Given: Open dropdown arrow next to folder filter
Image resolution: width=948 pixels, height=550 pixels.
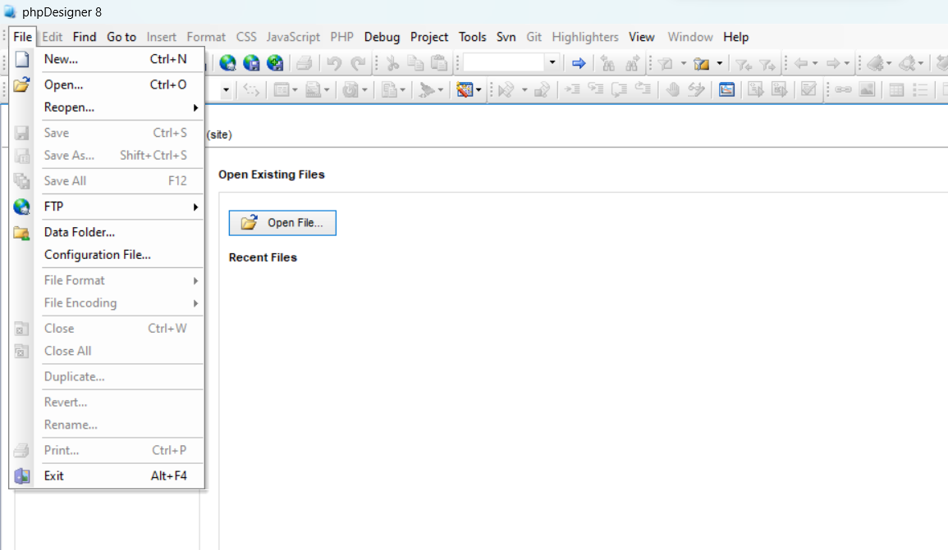Looking at the screenshot, I should click(x=720, y=63).
